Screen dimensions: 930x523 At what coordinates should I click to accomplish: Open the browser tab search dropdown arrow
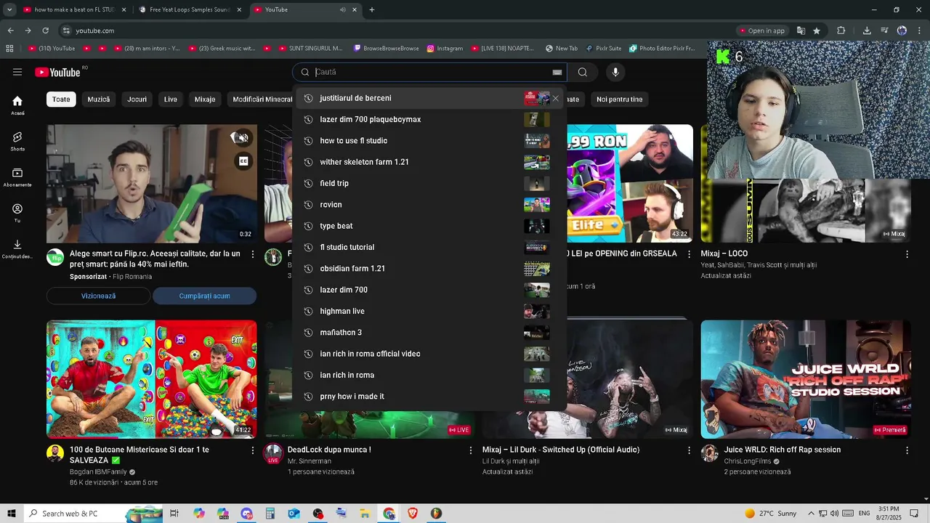tap(9, 9)
